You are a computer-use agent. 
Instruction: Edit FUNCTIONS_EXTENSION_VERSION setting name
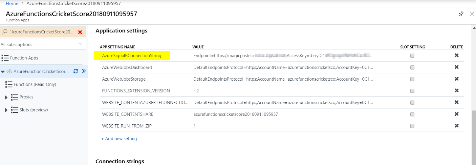click(136, 91)
